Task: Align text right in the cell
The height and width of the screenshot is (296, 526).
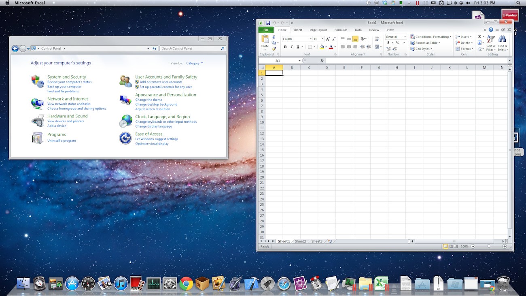Action: [355, 47]
